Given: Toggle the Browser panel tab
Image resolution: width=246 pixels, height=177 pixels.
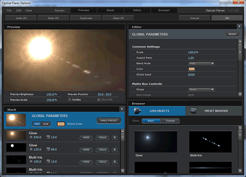Looking at the screenshot, I should tap(164, 10).
